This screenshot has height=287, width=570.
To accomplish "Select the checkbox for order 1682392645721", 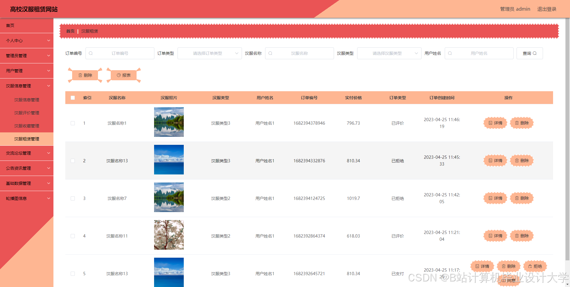I will click(x=73, y=274).
